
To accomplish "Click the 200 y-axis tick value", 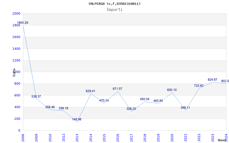I will 17,119.
